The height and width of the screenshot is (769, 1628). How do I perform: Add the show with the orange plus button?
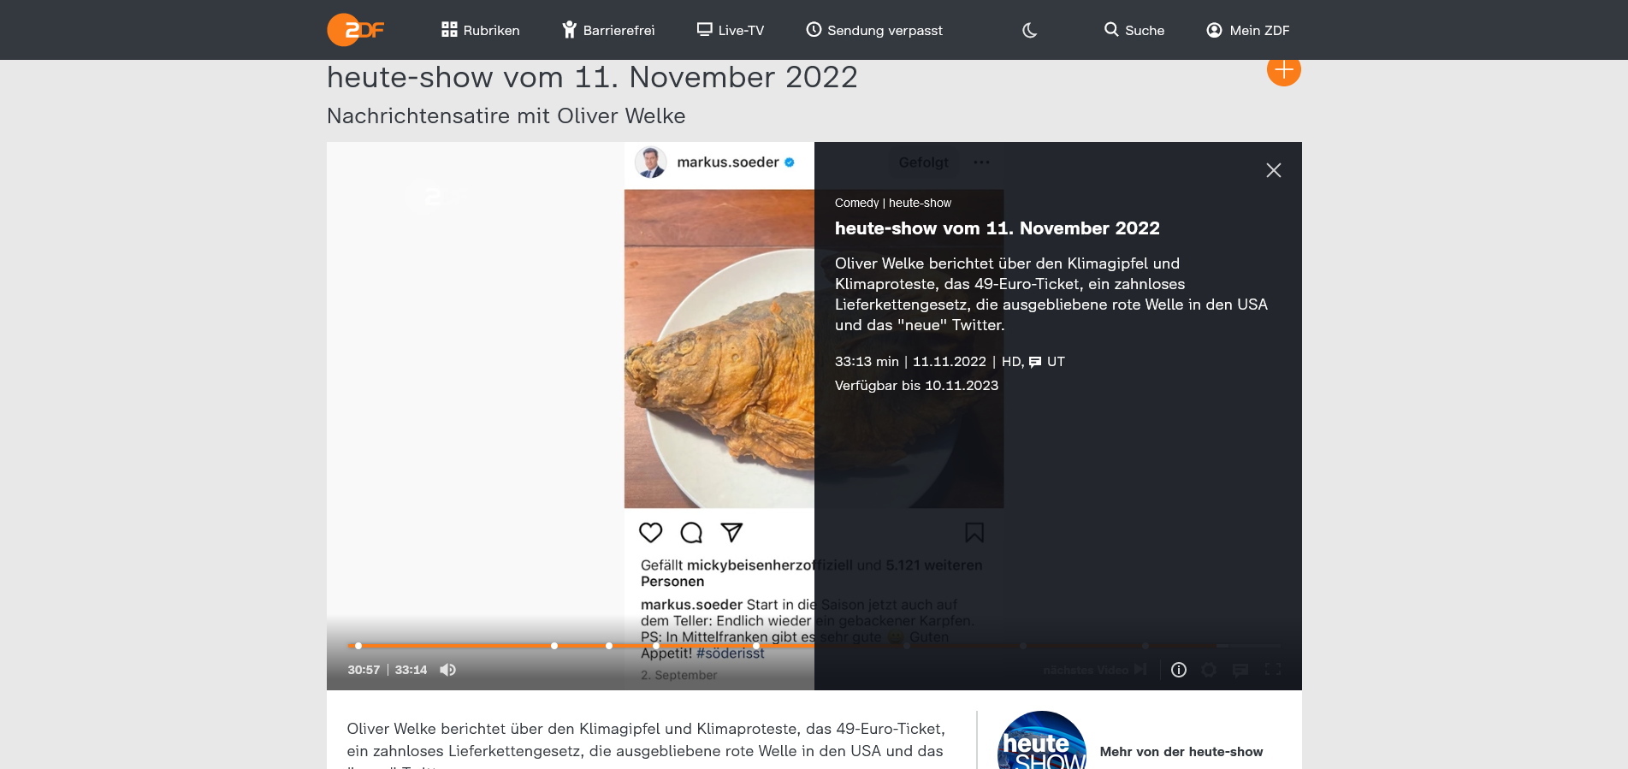coord(1283,70)
